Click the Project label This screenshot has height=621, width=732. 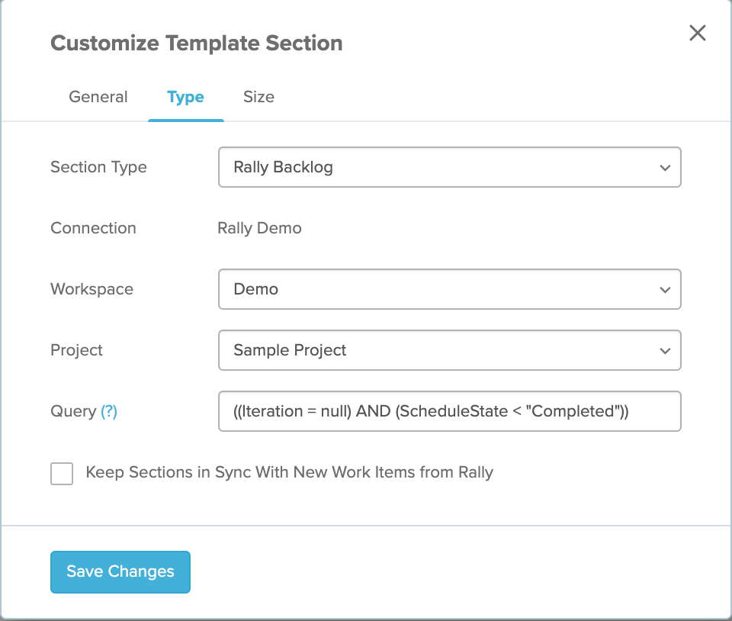click(76, 350)
